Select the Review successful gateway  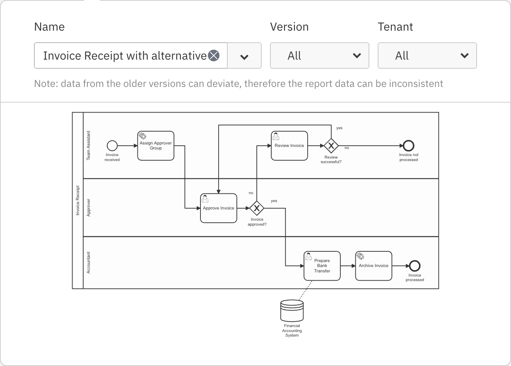[x=331, y=146]
